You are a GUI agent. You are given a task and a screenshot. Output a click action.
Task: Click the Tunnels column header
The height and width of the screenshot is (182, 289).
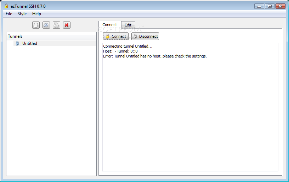[51, 36]
